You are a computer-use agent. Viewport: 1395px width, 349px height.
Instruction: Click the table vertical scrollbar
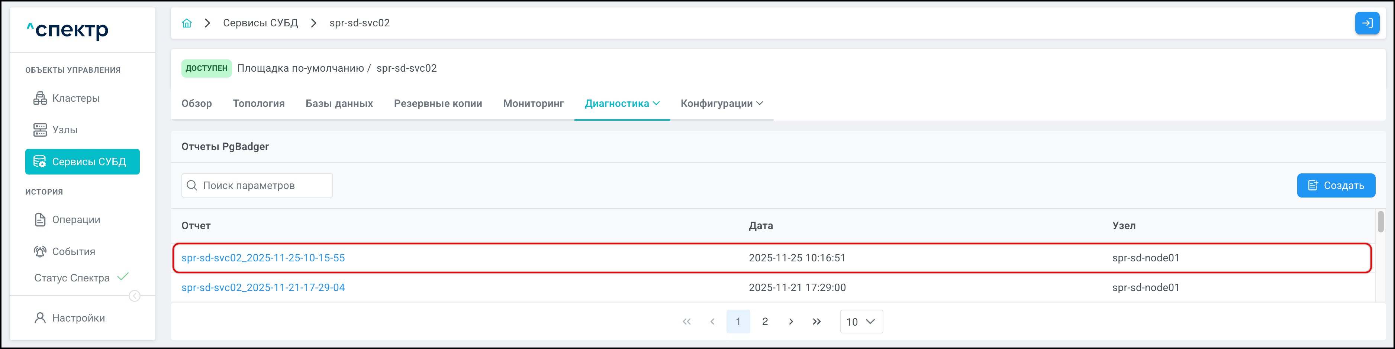pyautogui.click(x=1380, y=222)
